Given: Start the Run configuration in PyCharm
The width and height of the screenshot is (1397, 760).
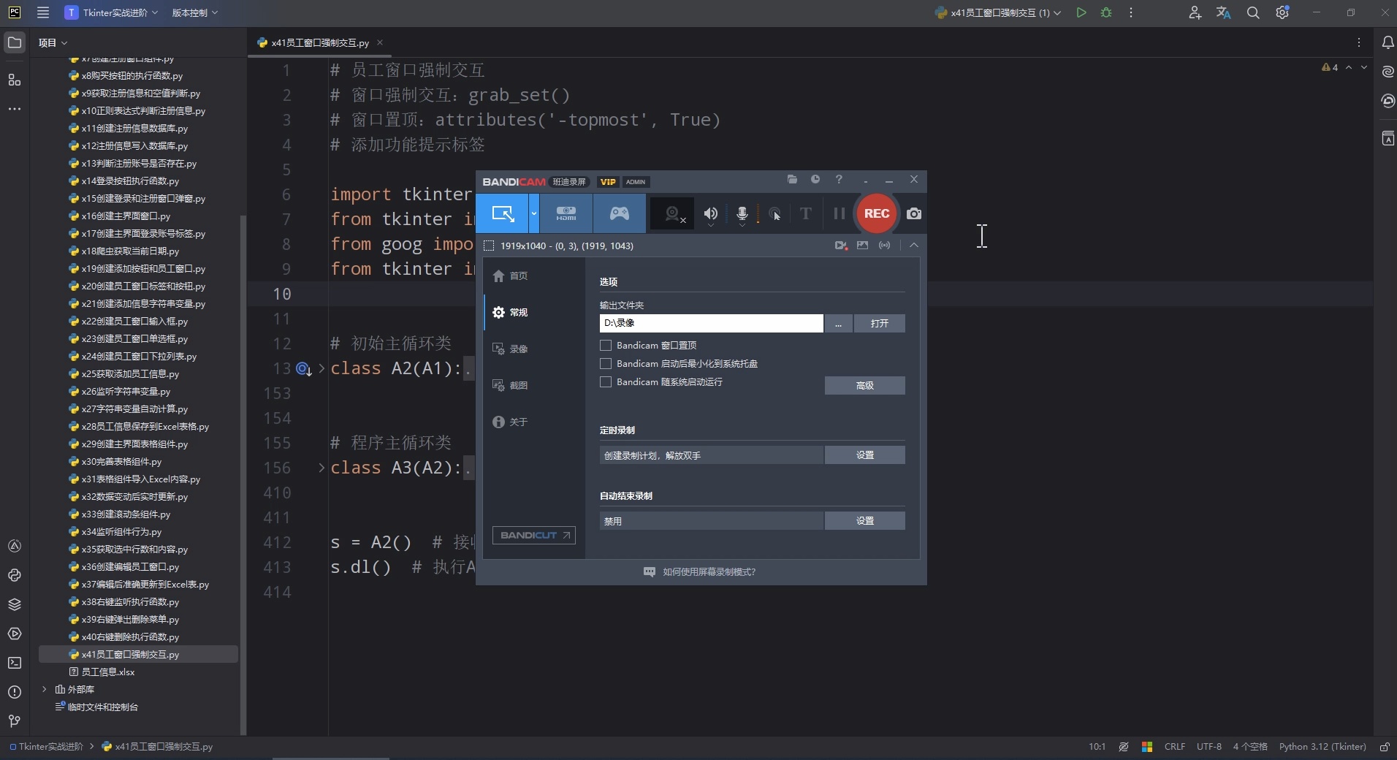Looking at the screenshot, I should 1082,12.
